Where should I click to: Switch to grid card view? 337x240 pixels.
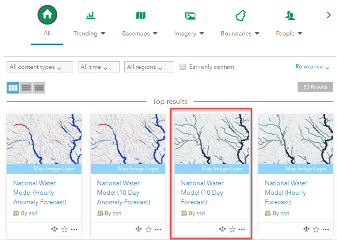click(x=13, y=88)
